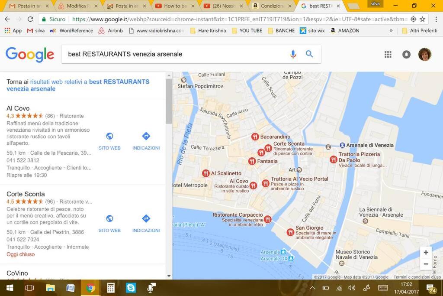Show more bookmarks chevron

391,31
